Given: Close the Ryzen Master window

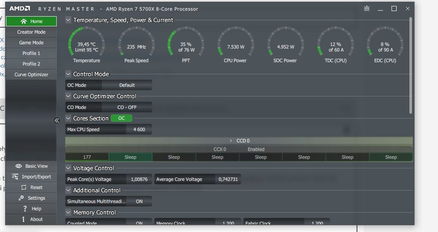Looking at the screenshot, I should [408, 9].
